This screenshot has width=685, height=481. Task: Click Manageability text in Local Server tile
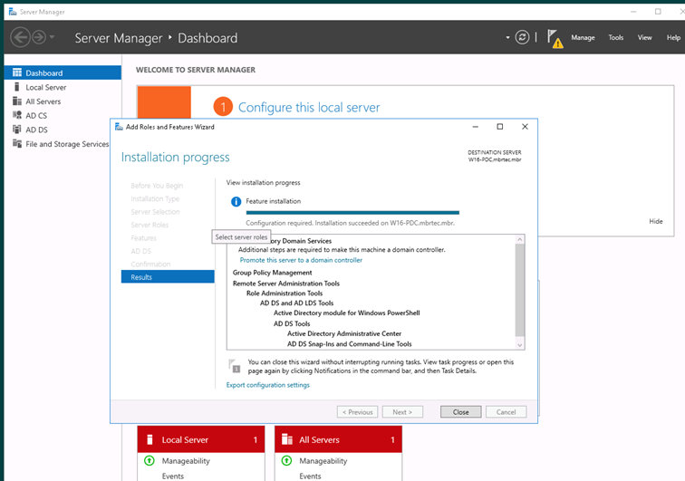[186, 461]
